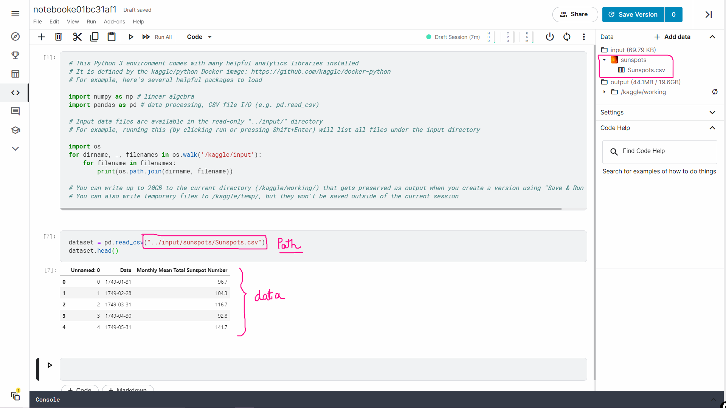Screen dimensions: 726x408
Task: Click the Share button
Action: tap(575, 14)
